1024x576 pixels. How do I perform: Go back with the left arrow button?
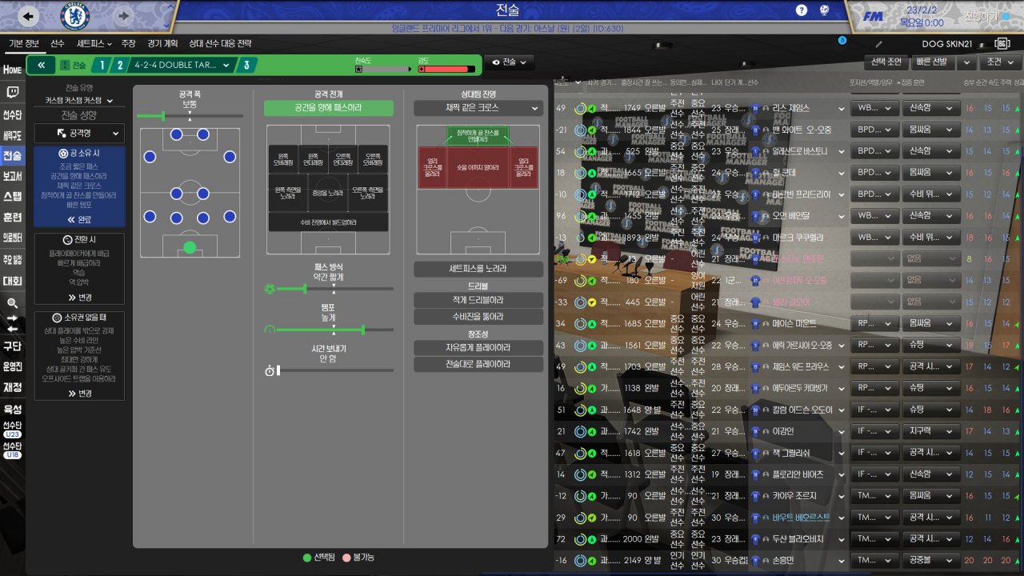click(x=28, y=16)
